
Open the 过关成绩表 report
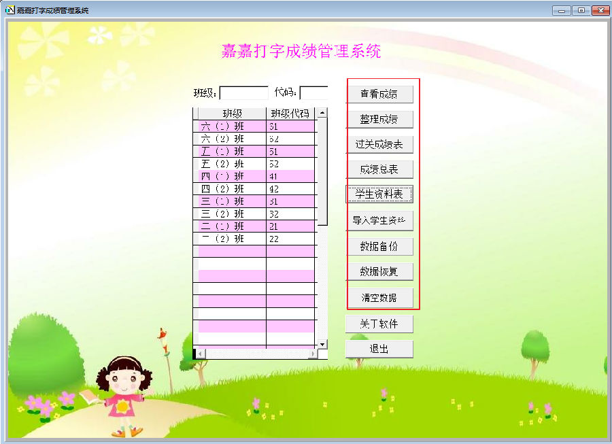[x=379, y=144]
